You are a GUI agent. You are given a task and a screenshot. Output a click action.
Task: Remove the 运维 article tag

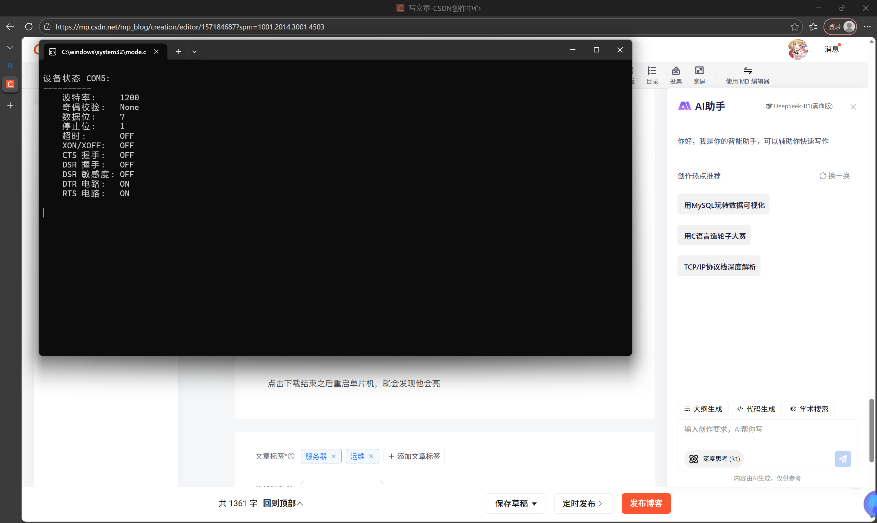point(371,456)
